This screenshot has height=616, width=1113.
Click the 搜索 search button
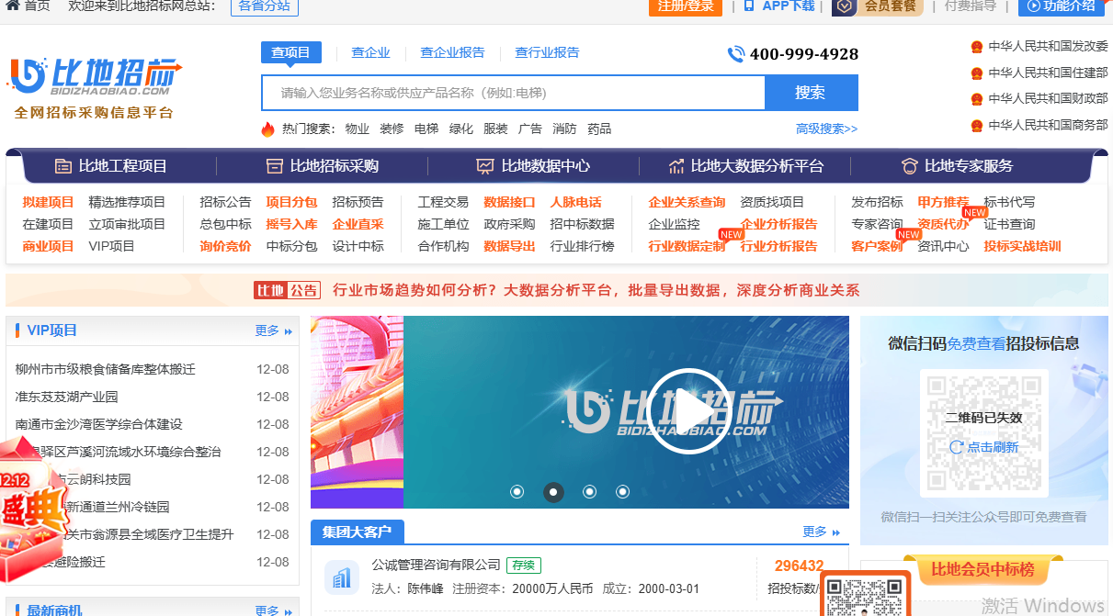click(811, 93)
